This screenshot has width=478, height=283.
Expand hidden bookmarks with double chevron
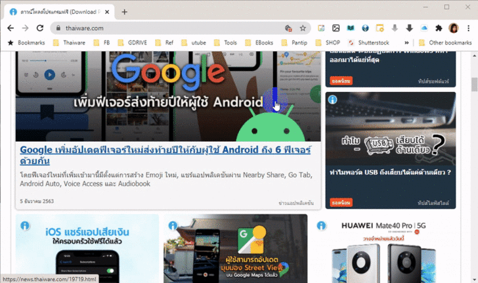[x=406, y=43]
